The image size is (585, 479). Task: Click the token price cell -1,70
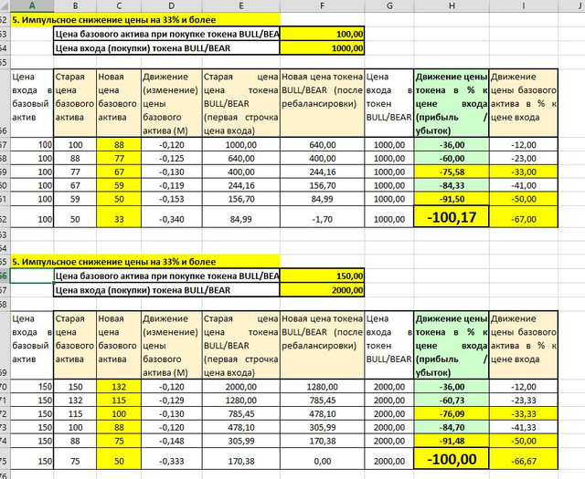click(322, 217)
